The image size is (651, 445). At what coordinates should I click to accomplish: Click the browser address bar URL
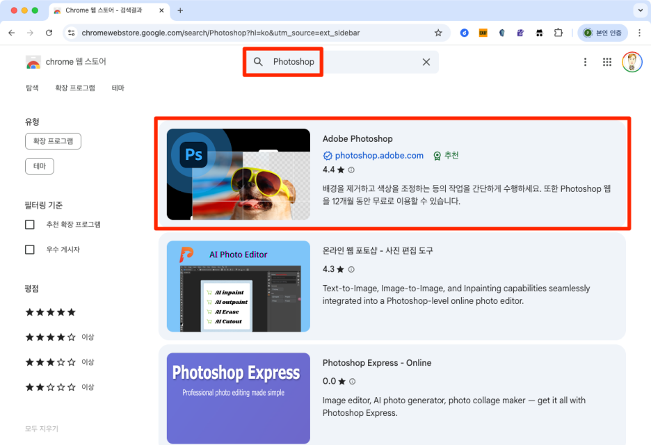[220, 33]
